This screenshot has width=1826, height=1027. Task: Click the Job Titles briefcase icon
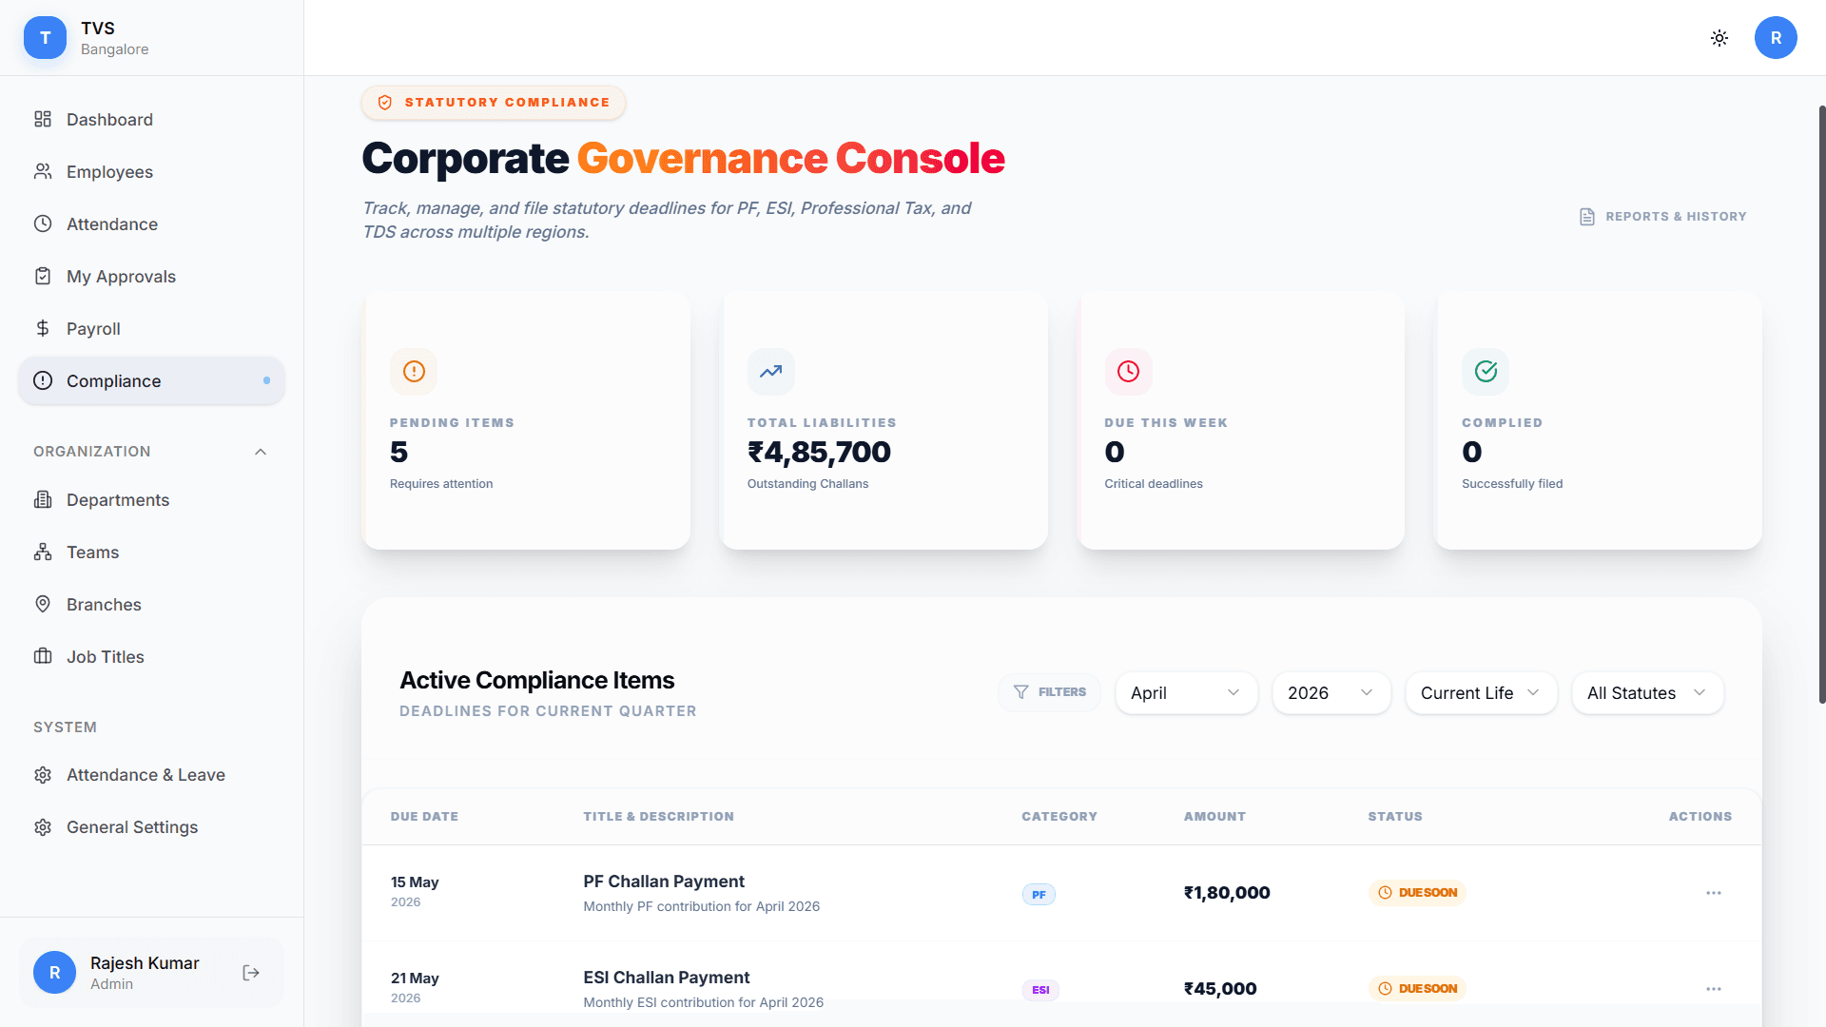tap(43, 656)
